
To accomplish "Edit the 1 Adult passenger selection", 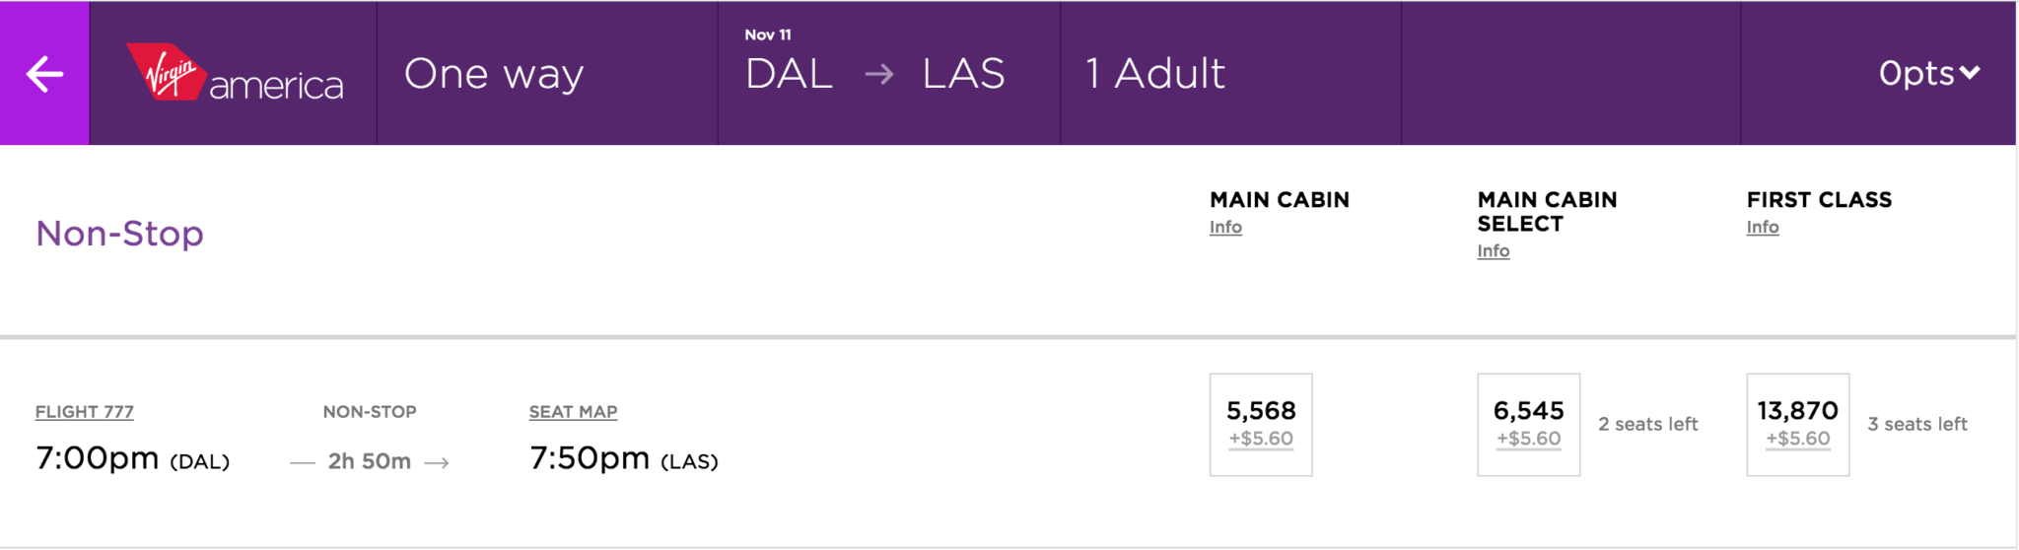I will pyautogui.click(x=1154, y=74).
